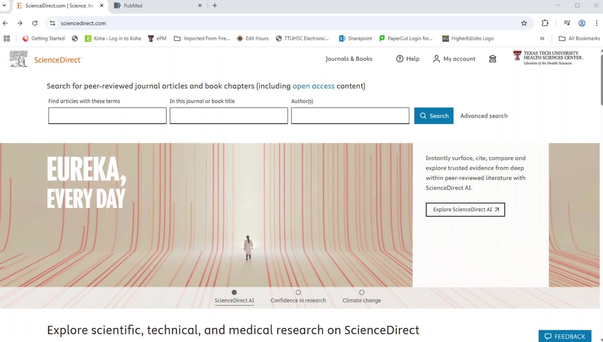The width and height of the screenshot is (603, 342).
Task: Open the Chrome profile avatar
Action: pyautogui.click(x=582, y=23)
